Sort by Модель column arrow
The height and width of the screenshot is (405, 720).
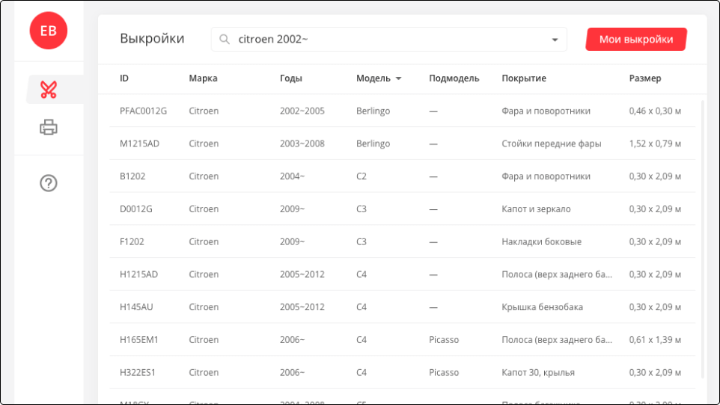399,78
